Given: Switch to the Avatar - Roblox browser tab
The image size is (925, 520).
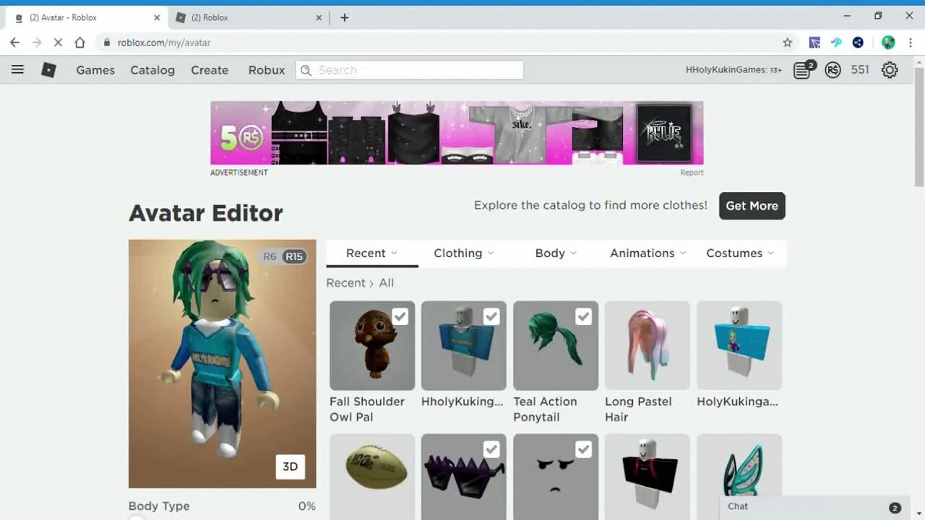Looking at the screenshot, I should click(x=86, y=17).
